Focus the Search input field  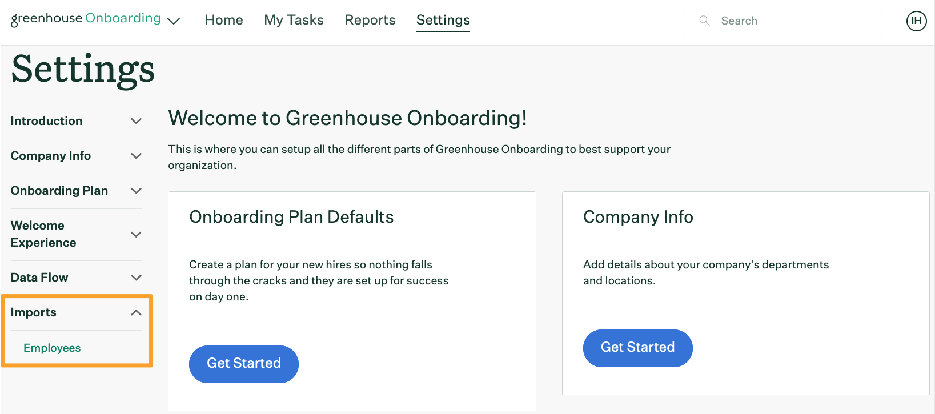point(783,21)
